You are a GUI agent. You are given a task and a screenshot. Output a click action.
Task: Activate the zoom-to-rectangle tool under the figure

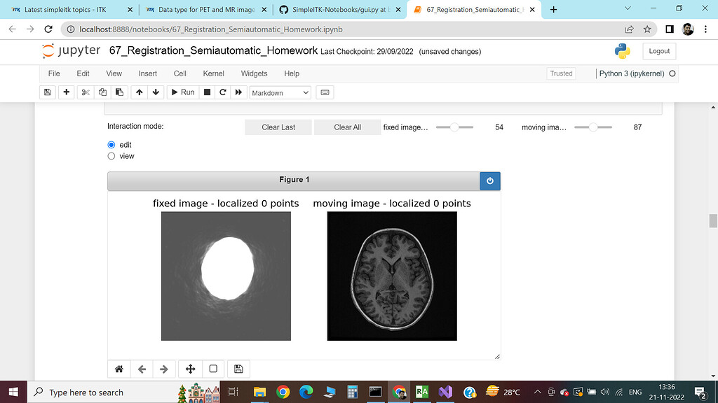213,369
